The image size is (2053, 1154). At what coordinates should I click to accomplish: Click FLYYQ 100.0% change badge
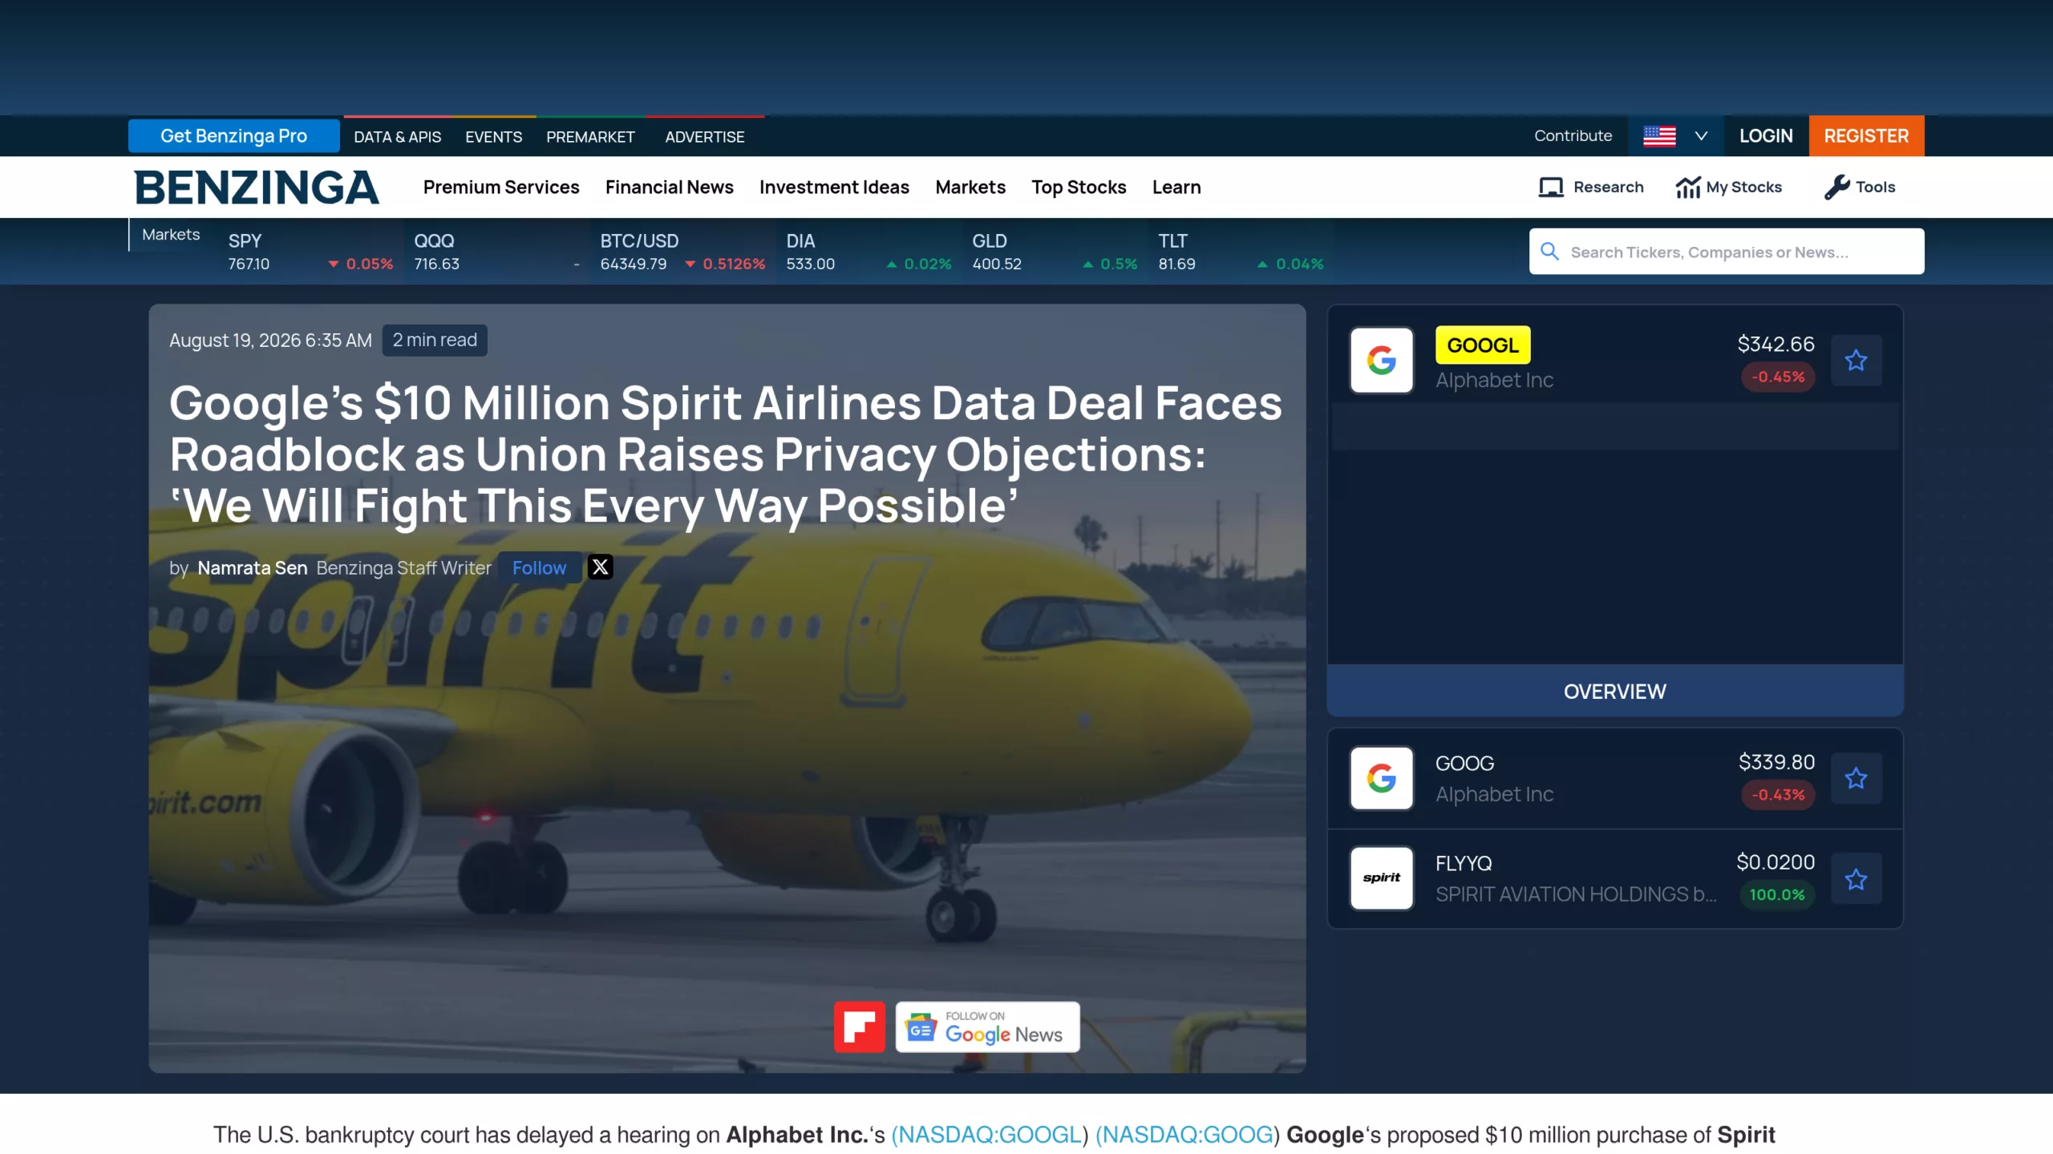[x=1777, y=895]
